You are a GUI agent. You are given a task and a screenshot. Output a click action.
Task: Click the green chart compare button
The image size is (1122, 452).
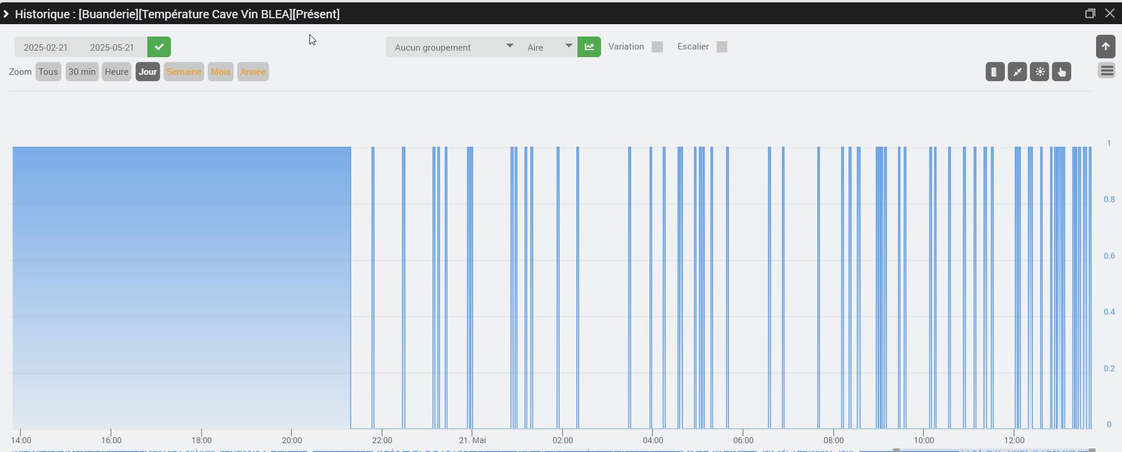pyautogui.click(x=589, y=47)
